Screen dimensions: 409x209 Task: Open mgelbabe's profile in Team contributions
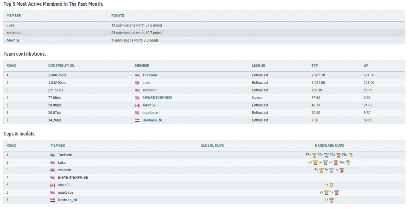pos(150,112)
